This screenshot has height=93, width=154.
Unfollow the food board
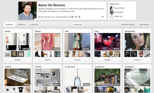pyautogui.click(x=107, y=60)
